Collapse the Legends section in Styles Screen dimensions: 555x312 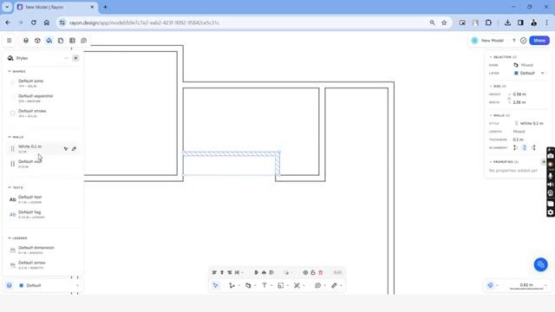coord(10,238)
